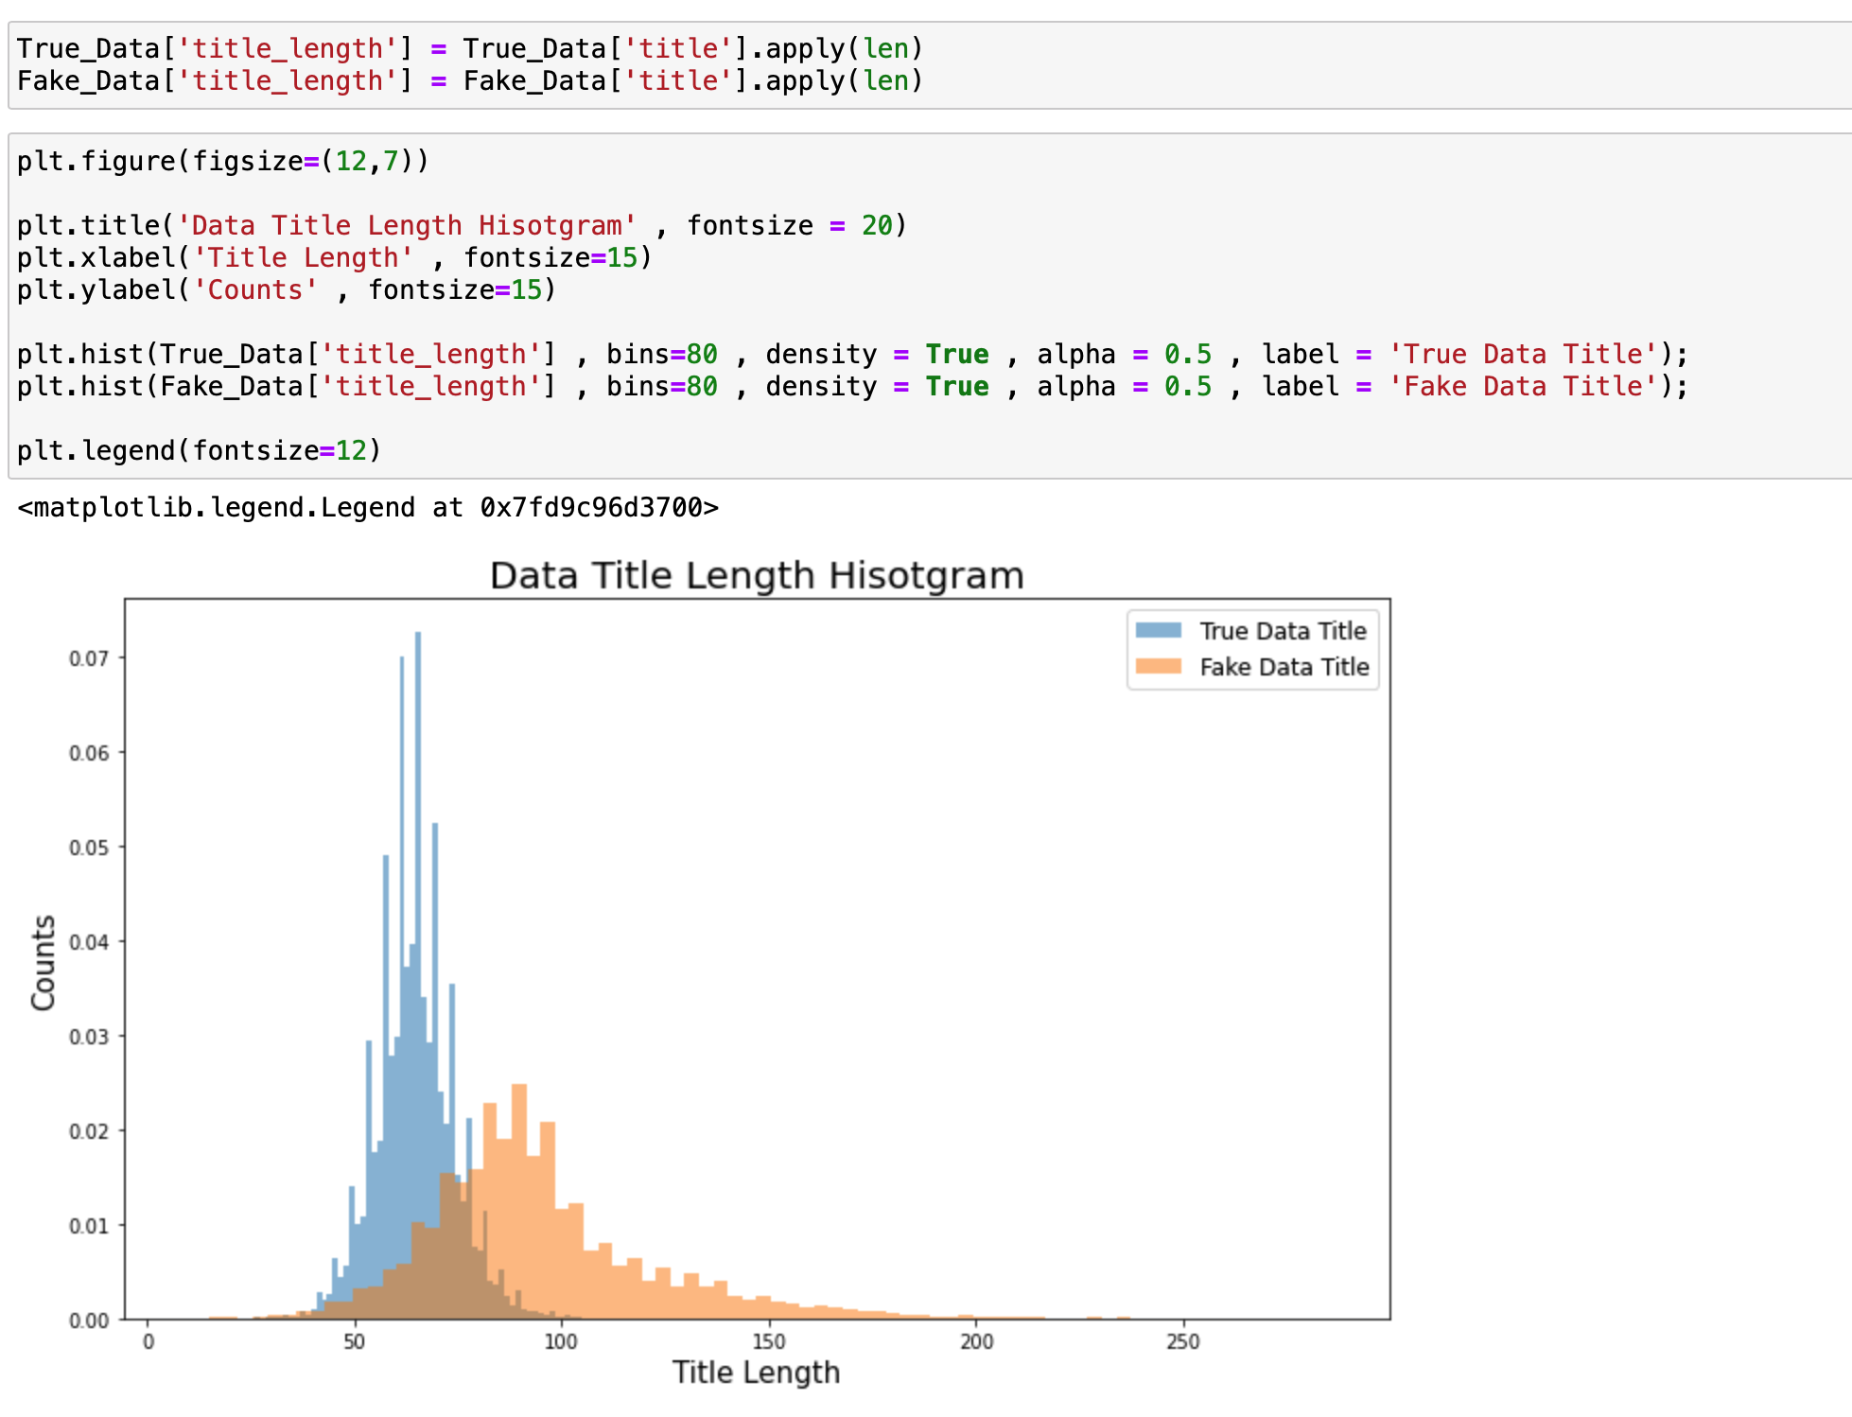Click the Fake_Data plt.hist code line

coord(851,386)
